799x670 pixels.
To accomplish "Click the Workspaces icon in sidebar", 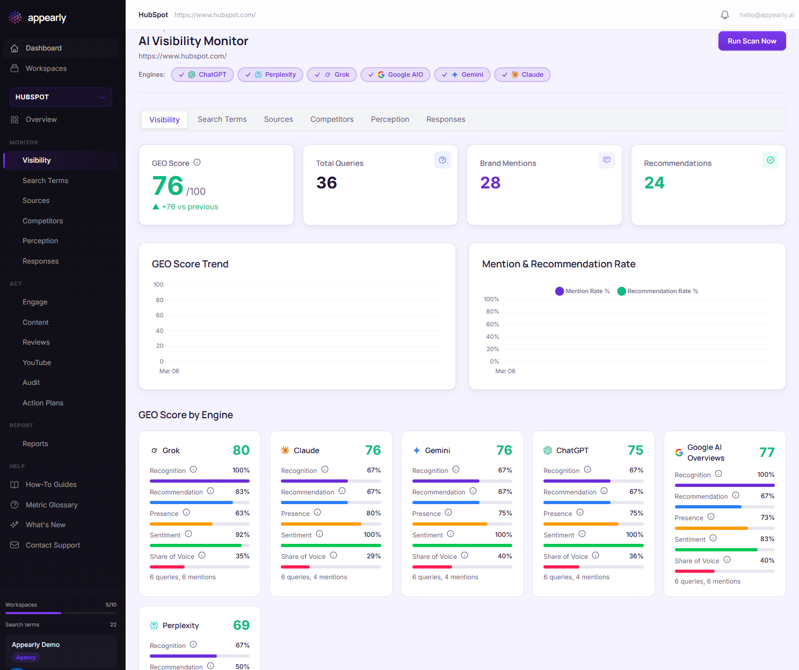I will click(x=14, y=68).
